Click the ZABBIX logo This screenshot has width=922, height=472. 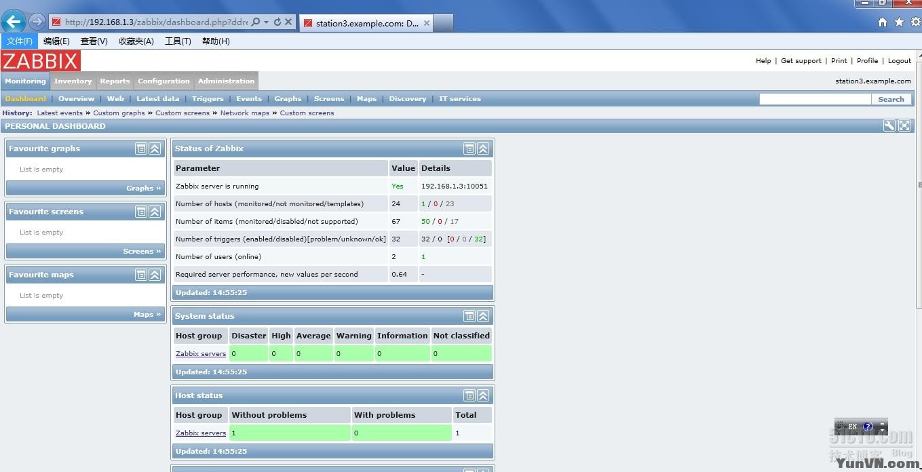point(41,61)
